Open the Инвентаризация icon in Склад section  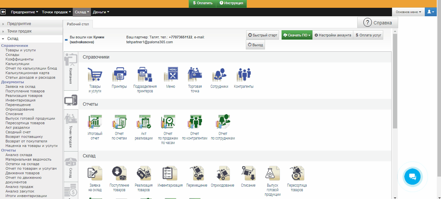pos(170,174)
